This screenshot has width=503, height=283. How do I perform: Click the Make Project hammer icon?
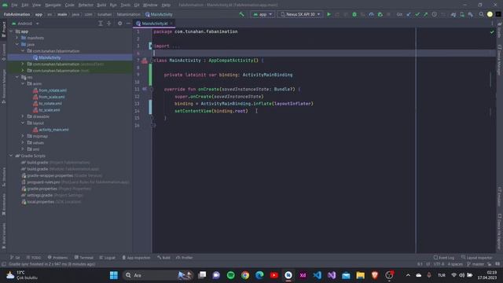click(241, 14)
